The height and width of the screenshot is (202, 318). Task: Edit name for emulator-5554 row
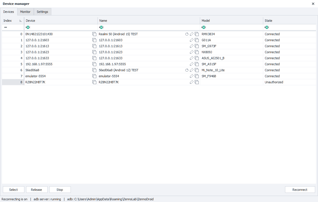point(192,76)
